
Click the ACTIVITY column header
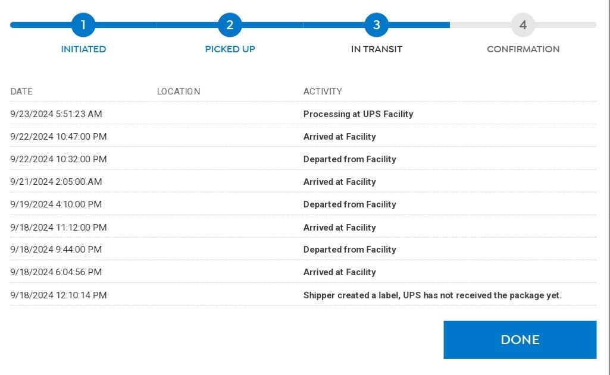tap(322, 92)
